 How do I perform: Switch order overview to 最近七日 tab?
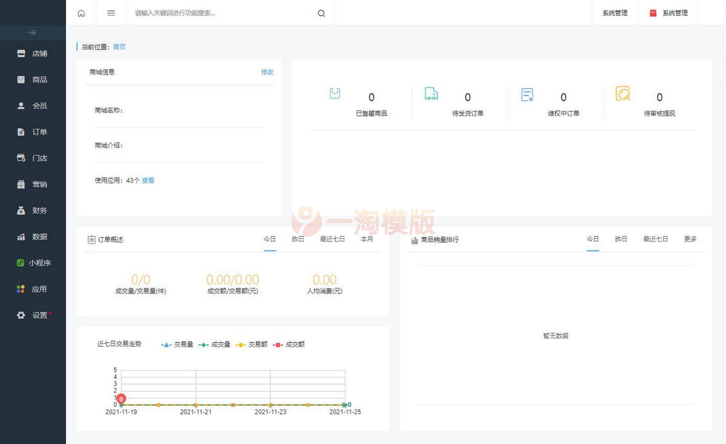tap(332, 240)
